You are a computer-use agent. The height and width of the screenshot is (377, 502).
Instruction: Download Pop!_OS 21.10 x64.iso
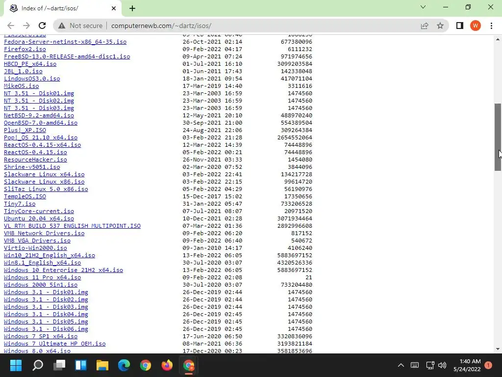pyautogui.click(x=41, y=137)
